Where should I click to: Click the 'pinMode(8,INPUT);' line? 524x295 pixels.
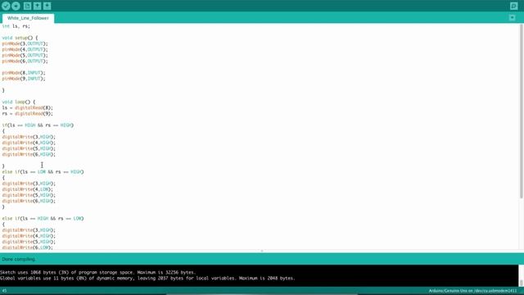pyautogui.click(x=24, y=73)
